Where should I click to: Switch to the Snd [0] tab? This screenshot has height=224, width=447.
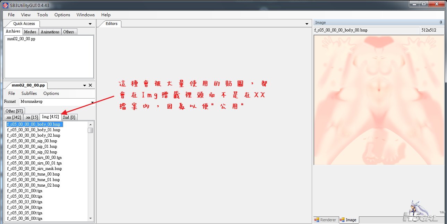(x=69, y=117)
